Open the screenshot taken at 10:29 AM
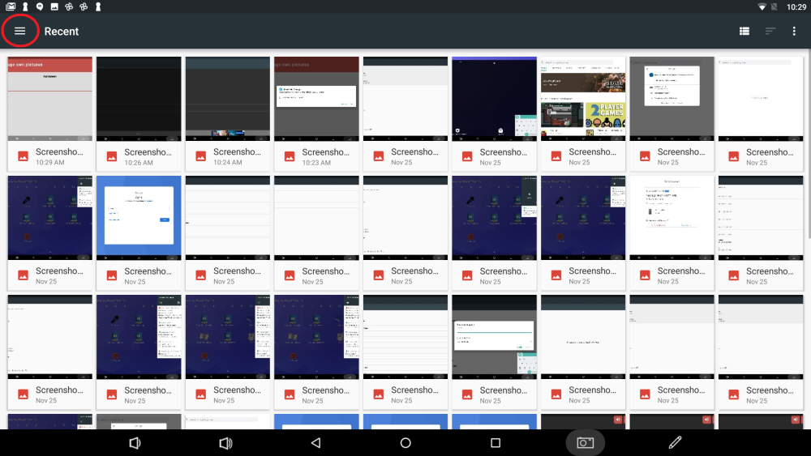The height and width of the screenshot is (456, 811). tap(49, 113)
